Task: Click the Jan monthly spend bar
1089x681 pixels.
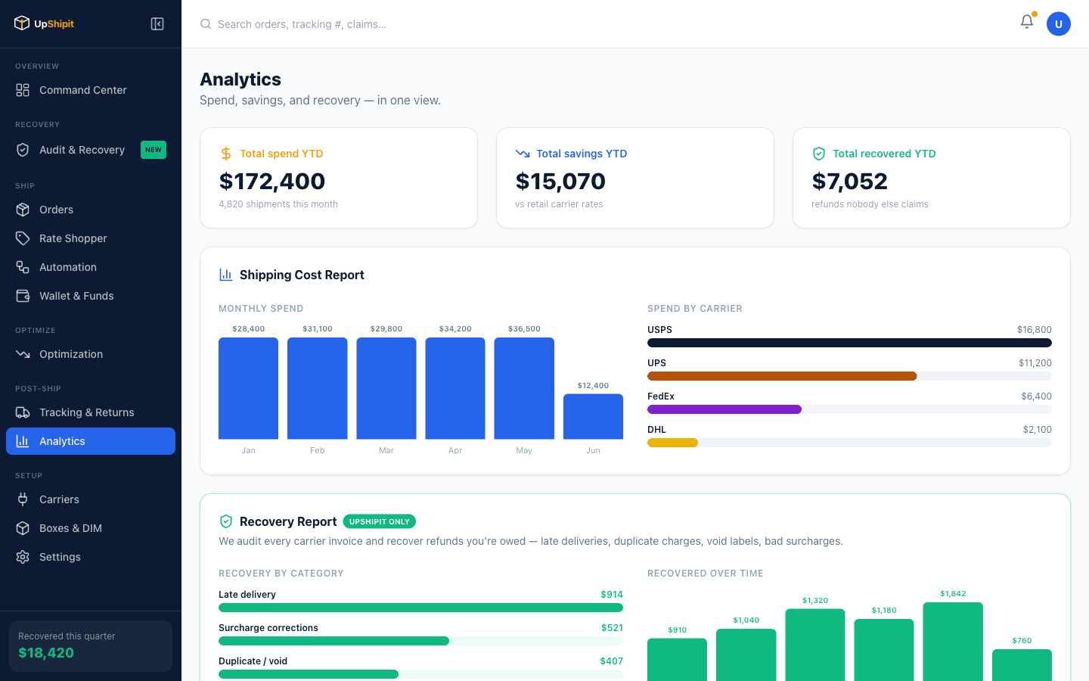Action: click(x=248, y=388)
